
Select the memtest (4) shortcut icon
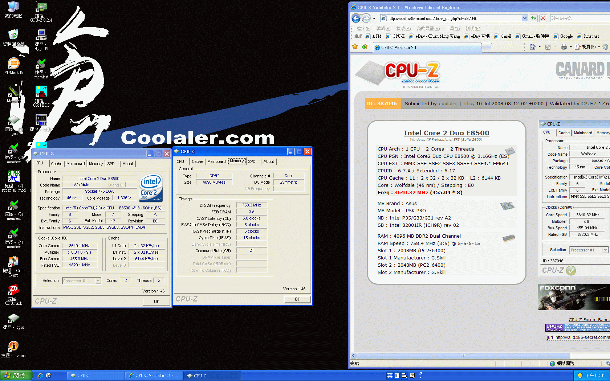pos(13,238)
